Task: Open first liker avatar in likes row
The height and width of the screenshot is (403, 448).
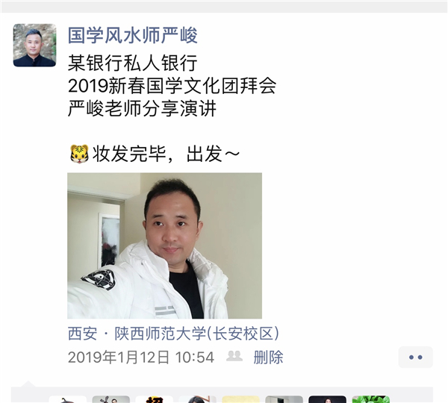Action: coord(68,399)
